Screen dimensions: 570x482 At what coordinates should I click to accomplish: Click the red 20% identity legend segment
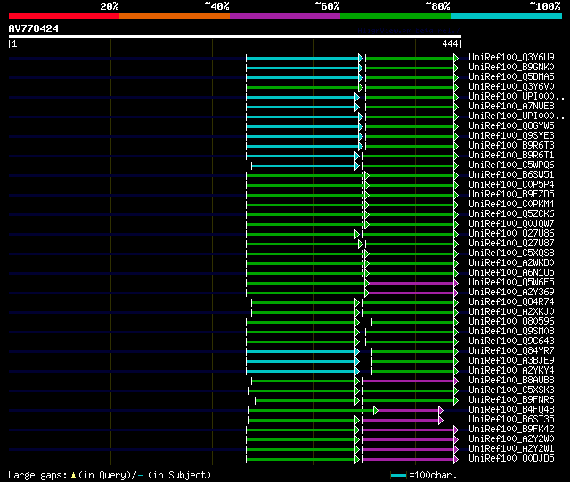[x=64, y=16]
